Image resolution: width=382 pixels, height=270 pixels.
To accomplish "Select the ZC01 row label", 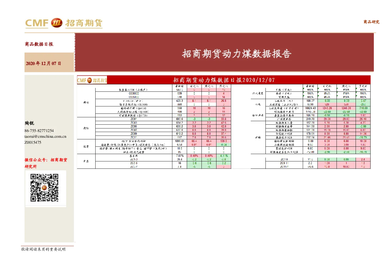I will [134, 119].
